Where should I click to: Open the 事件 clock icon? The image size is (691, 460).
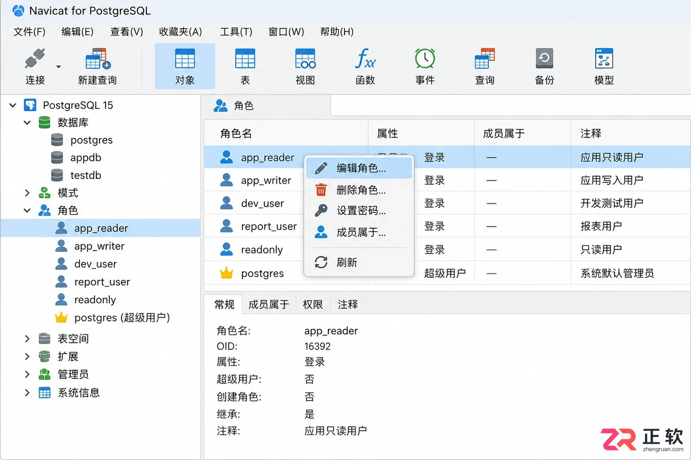pos(425,59)
